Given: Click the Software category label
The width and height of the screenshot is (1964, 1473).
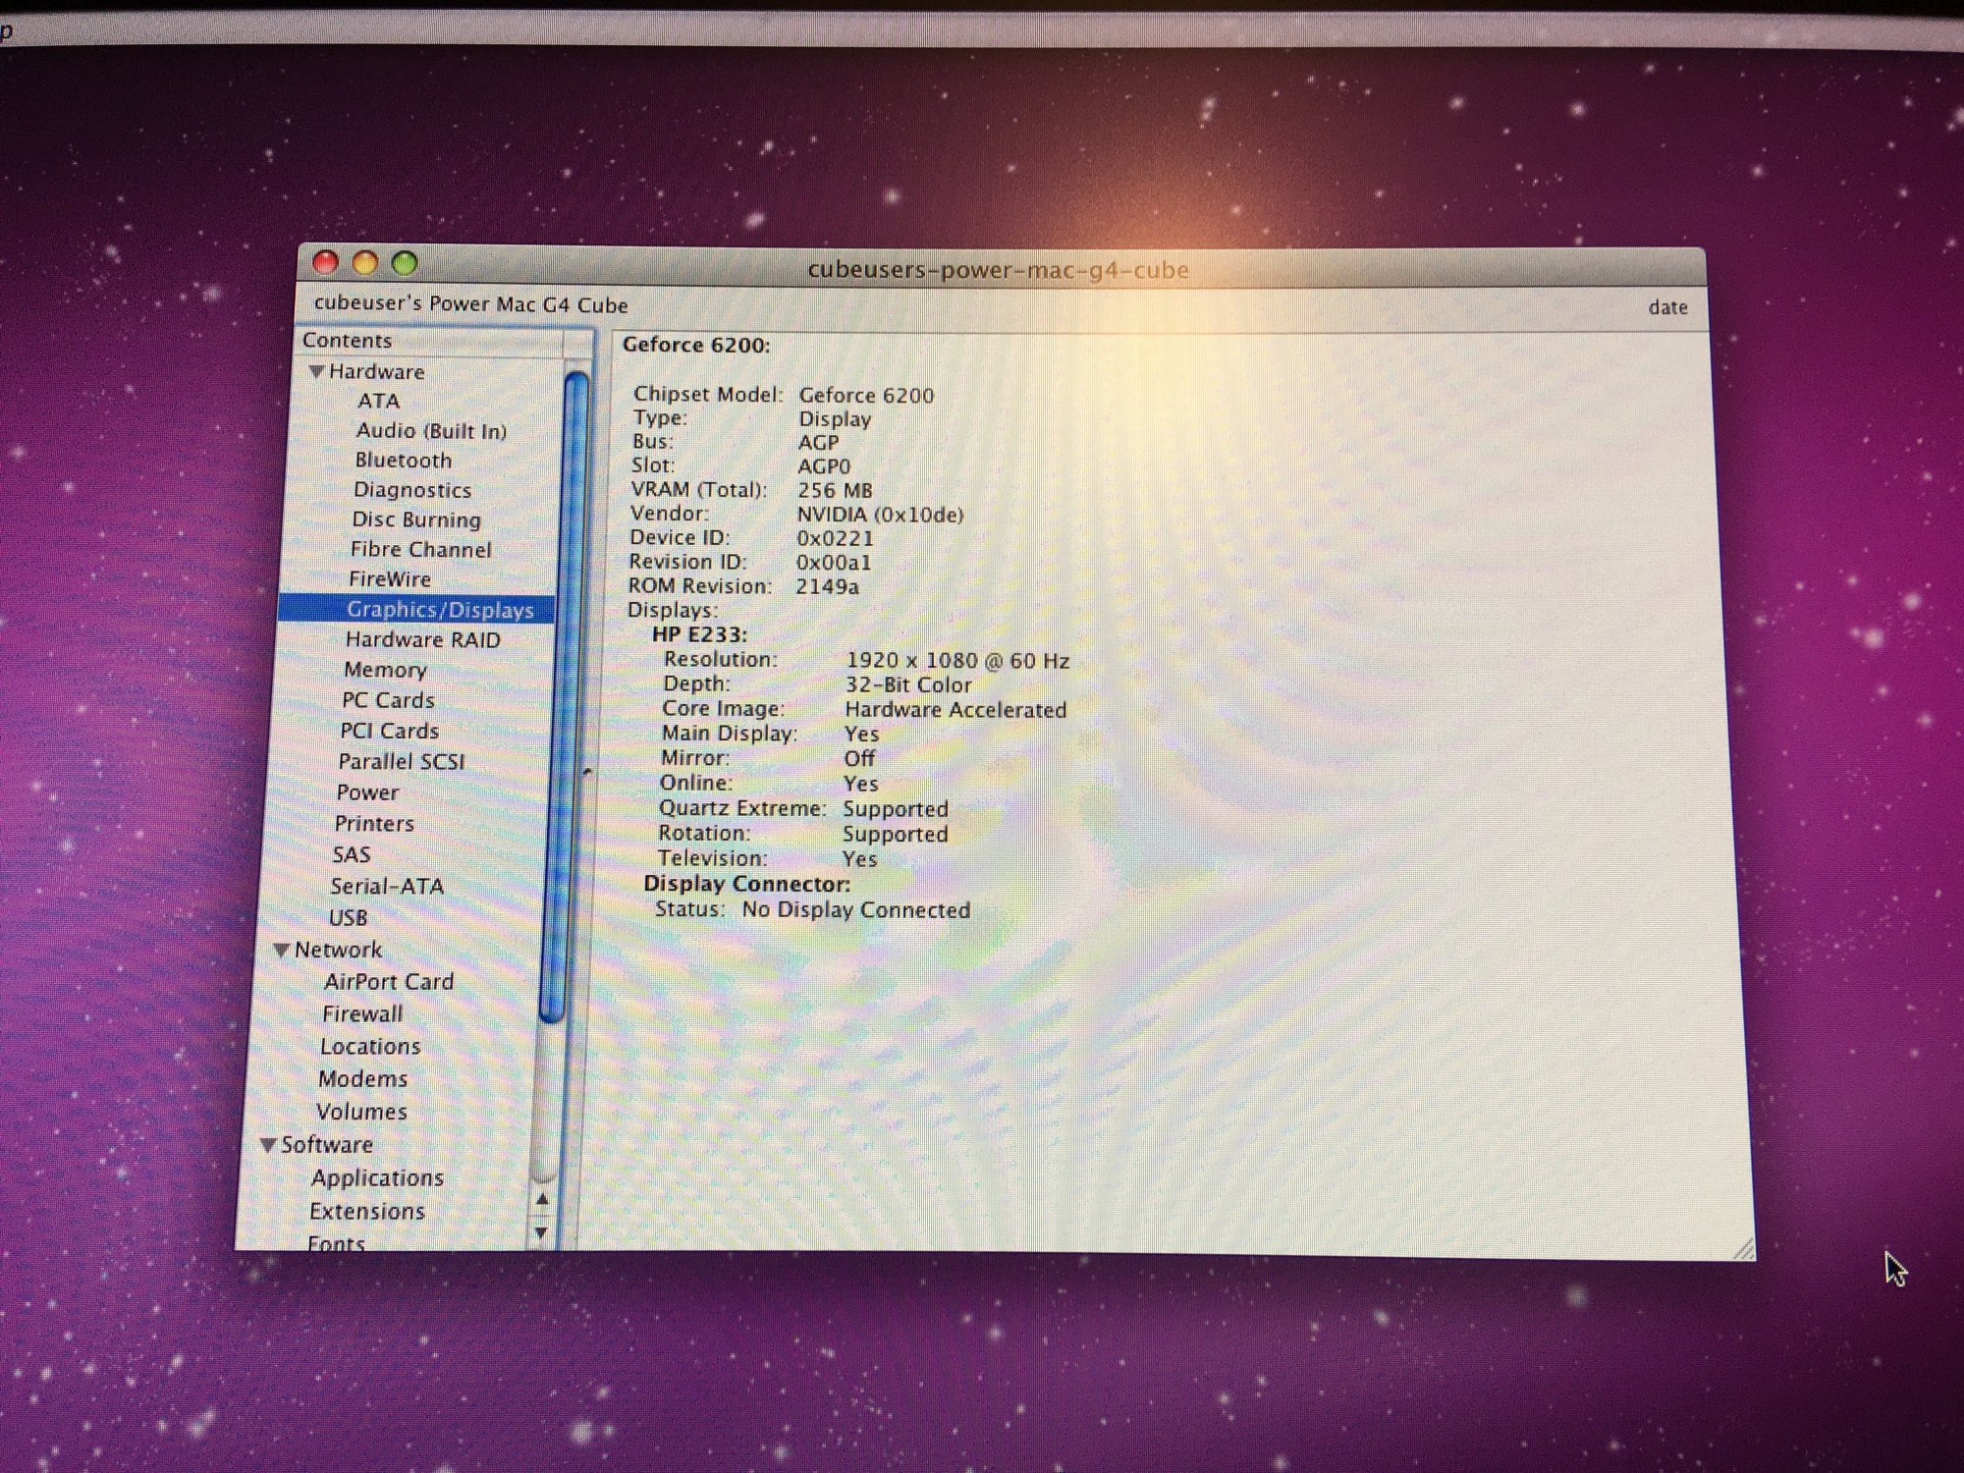Looking at the screenshot, I should pos(327,1145).
